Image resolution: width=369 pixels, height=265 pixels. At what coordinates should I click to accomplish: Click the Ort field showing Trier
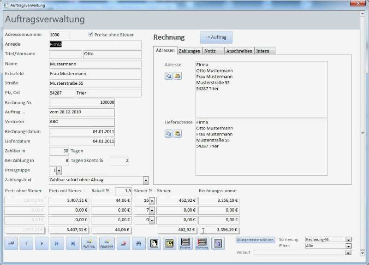tap(108, 93)
